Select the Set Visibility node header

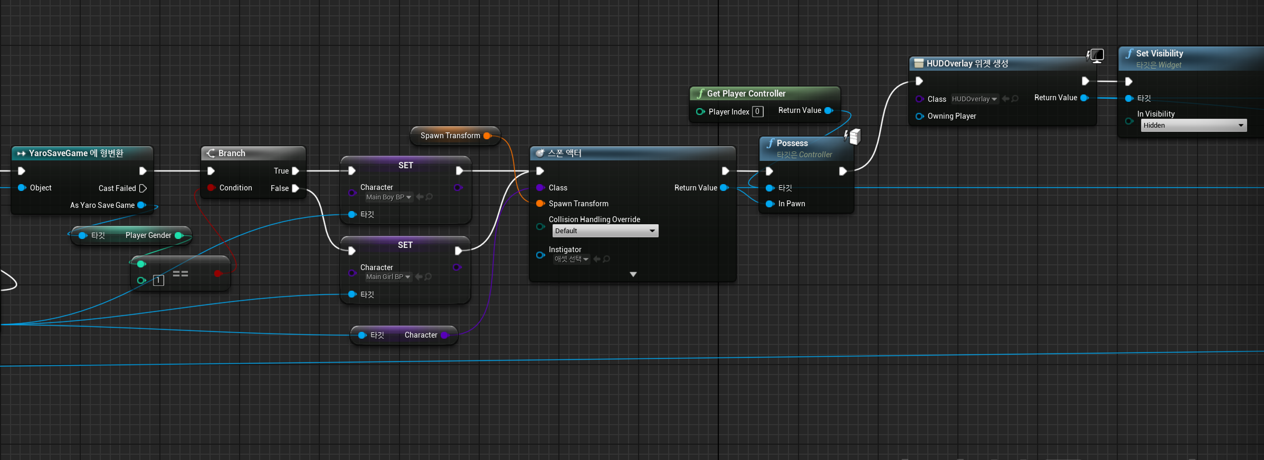click(1159, 53)
